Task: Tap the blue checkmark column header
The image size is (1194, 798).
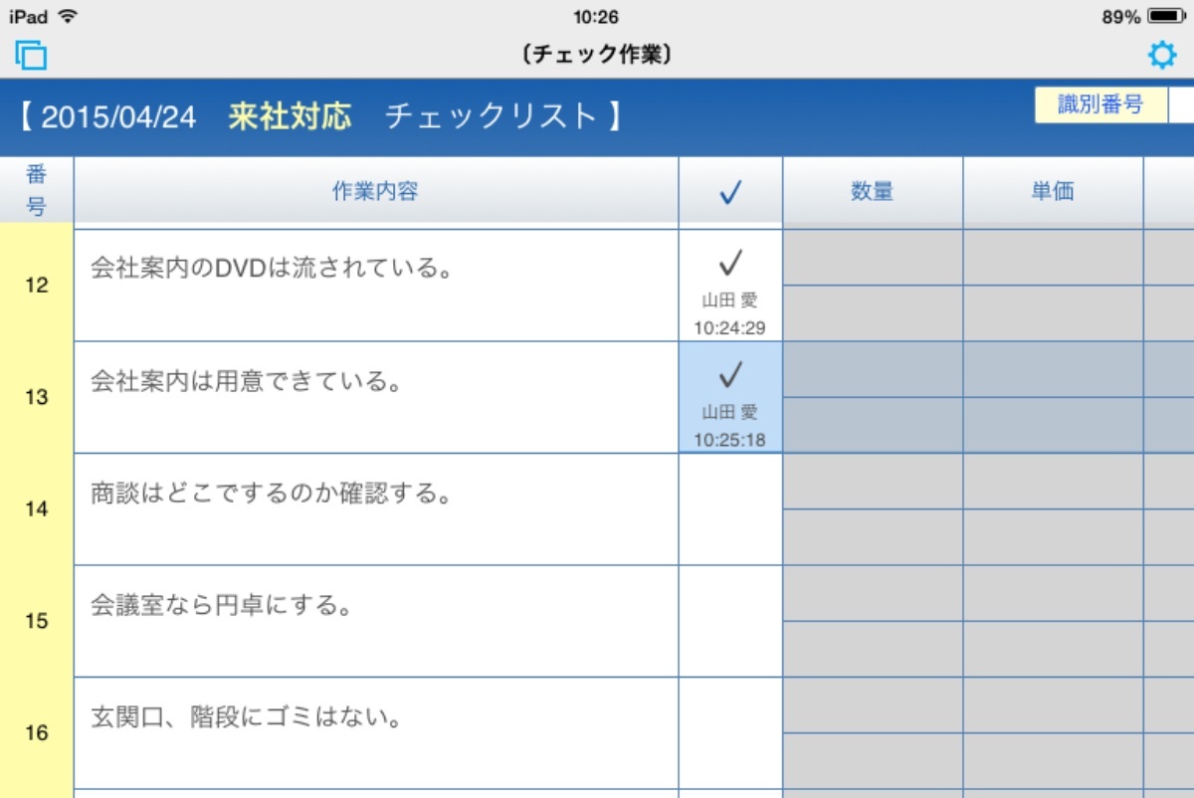Action: (730, 193)
